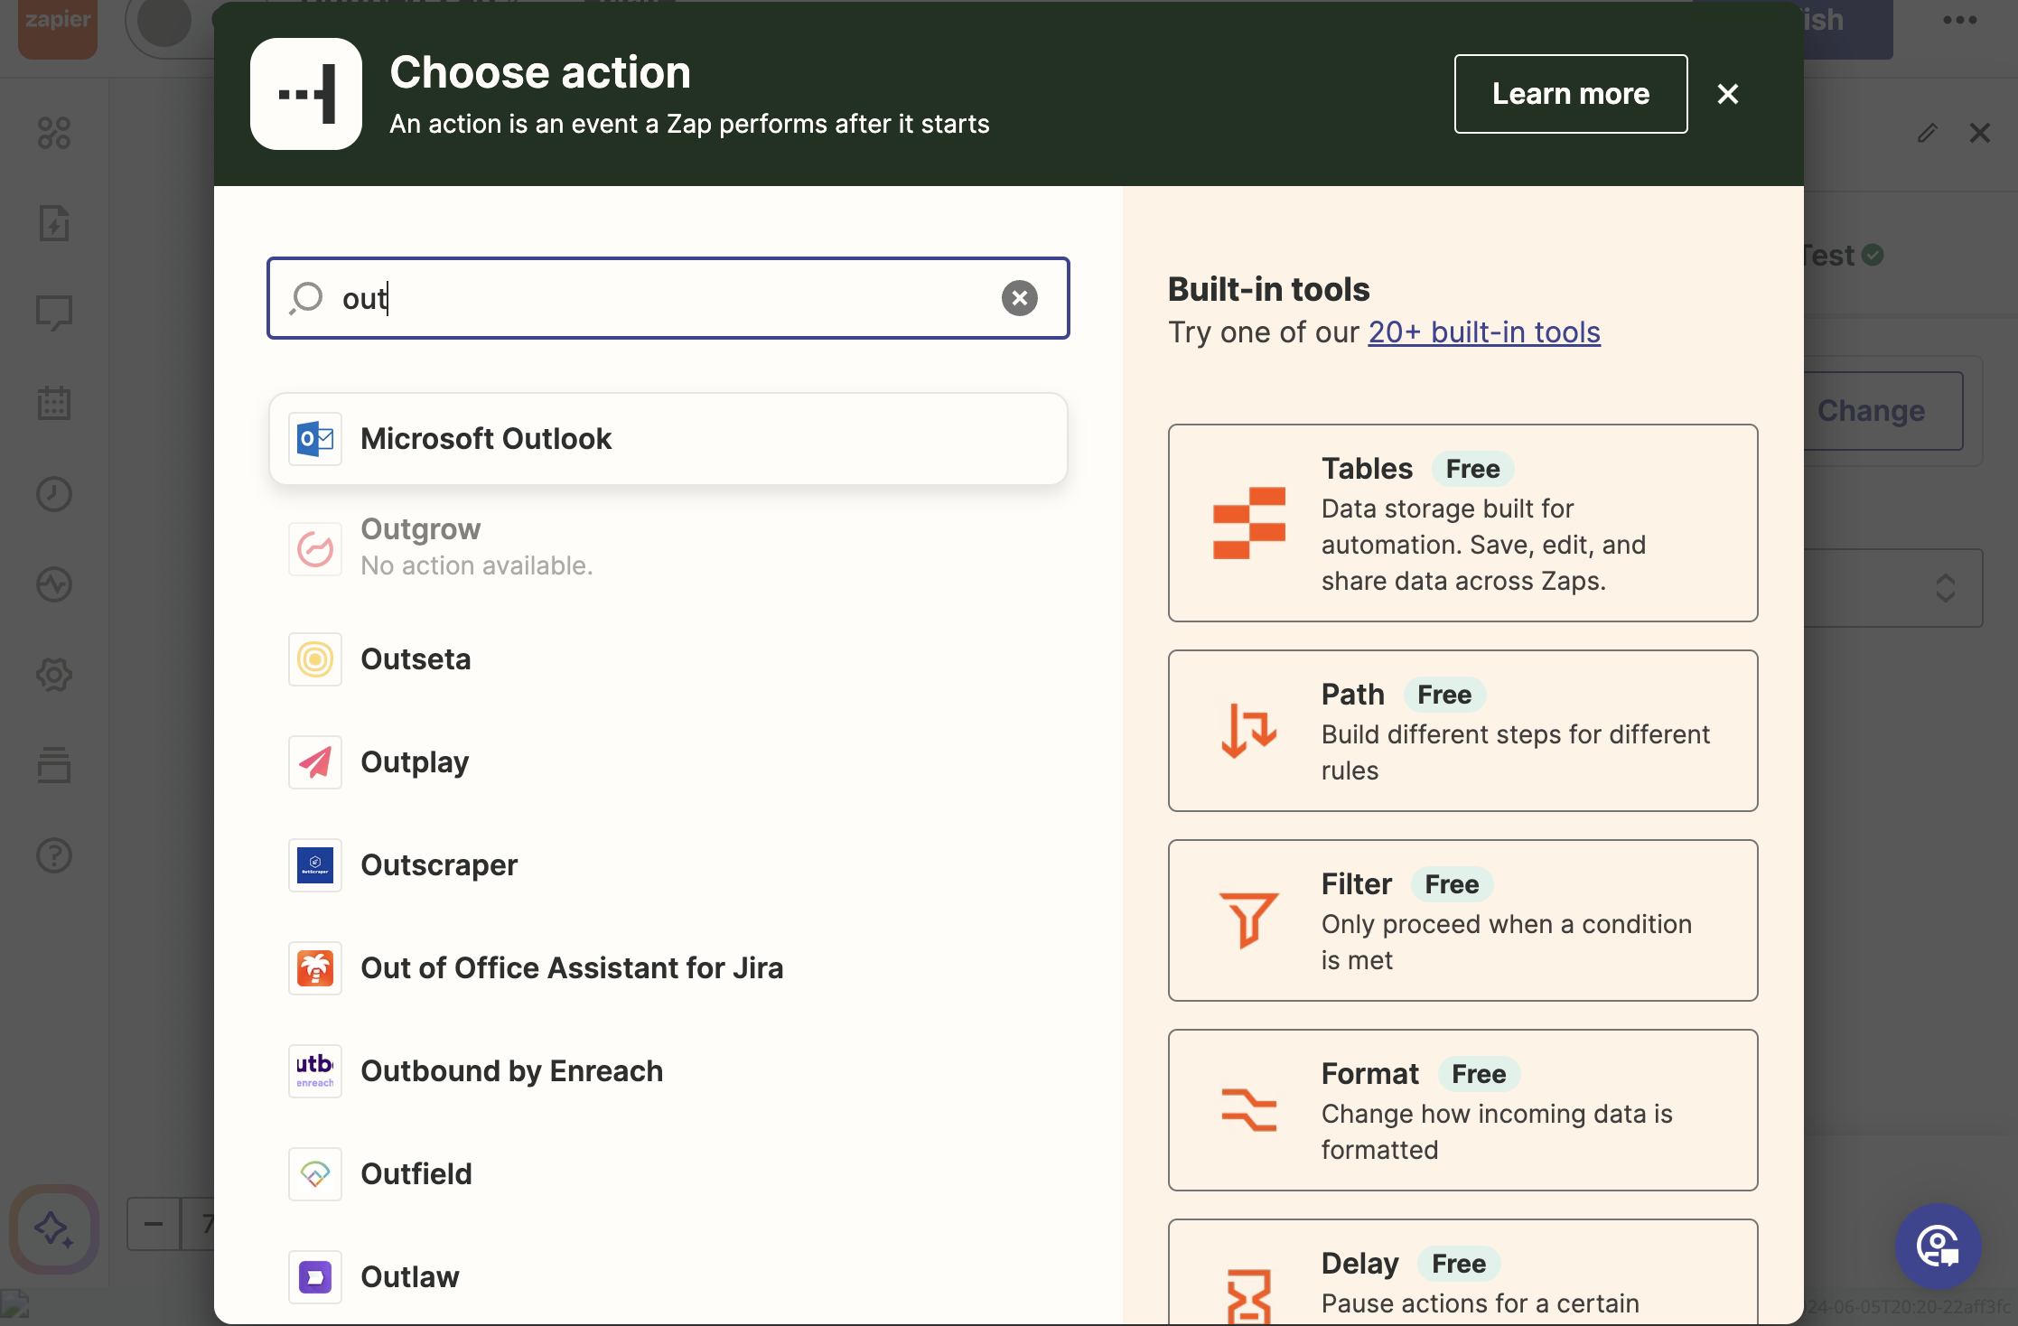Pick the Delay built-in tool
The image size is (2018, 1326).
1462,1273
